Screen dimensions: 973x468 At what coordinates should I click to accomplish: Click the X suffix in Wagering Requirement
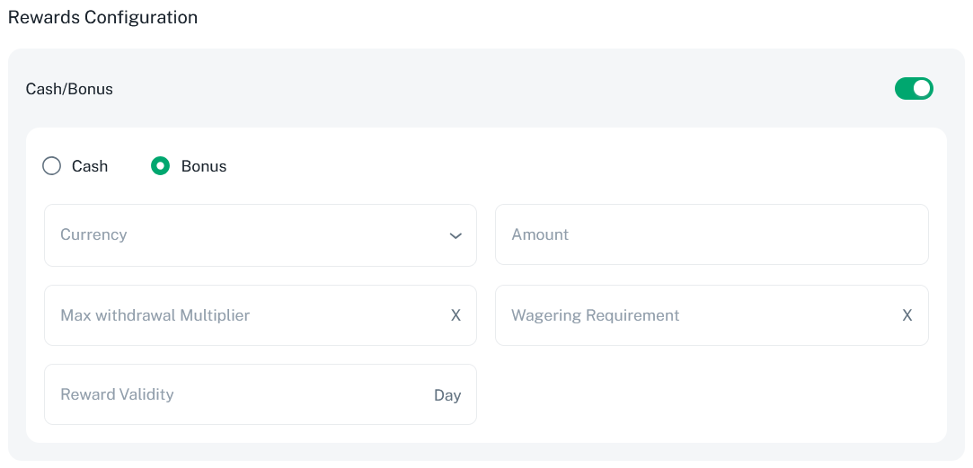[907, 315]
